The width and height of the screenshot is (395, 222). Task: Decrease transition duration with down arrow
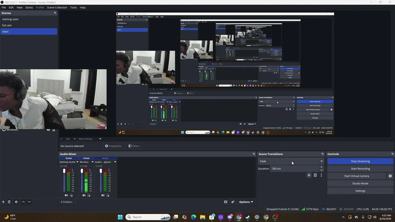click(x=321, y=170)
